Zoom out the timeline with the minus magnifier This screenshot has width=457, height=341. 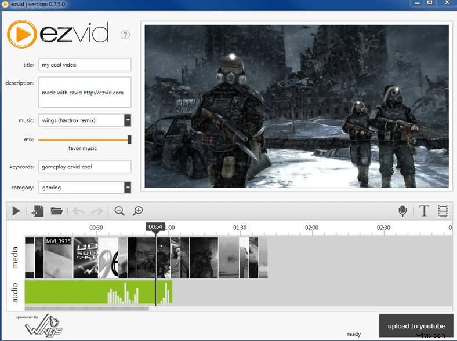click(x=119, y=211)
